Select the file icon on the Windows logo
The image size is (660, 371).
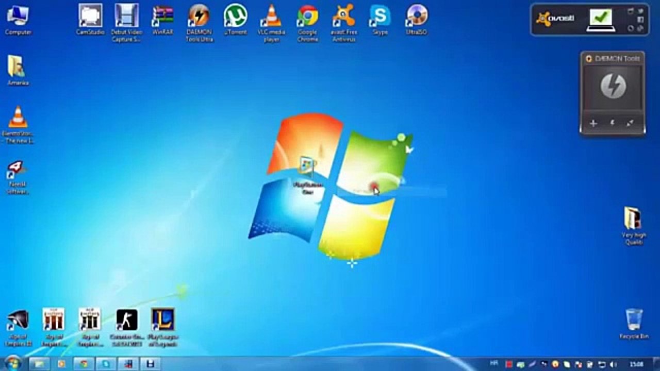click(308, 175)
